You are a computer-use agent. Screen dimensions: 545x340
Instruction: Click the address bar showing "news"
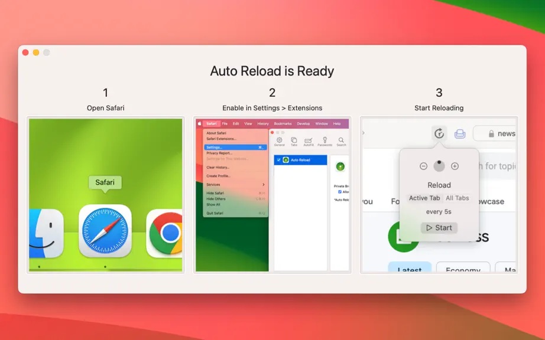tap(495, 133)
